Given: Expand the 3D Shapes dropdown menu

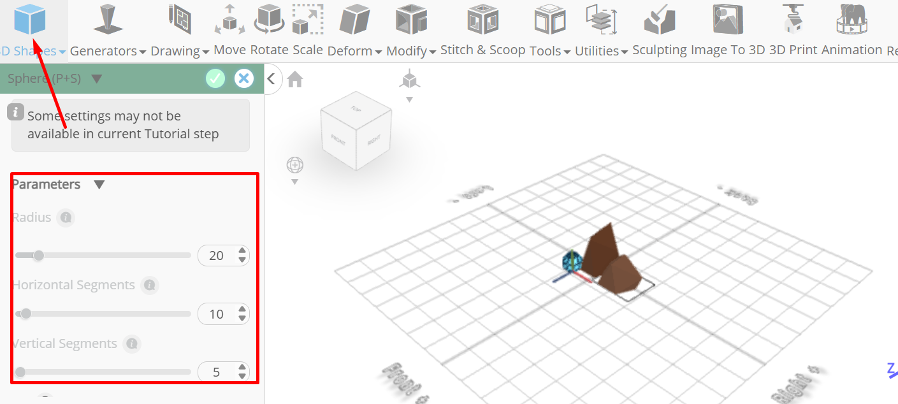Looking at the screenshot, I should coord(62,52).
